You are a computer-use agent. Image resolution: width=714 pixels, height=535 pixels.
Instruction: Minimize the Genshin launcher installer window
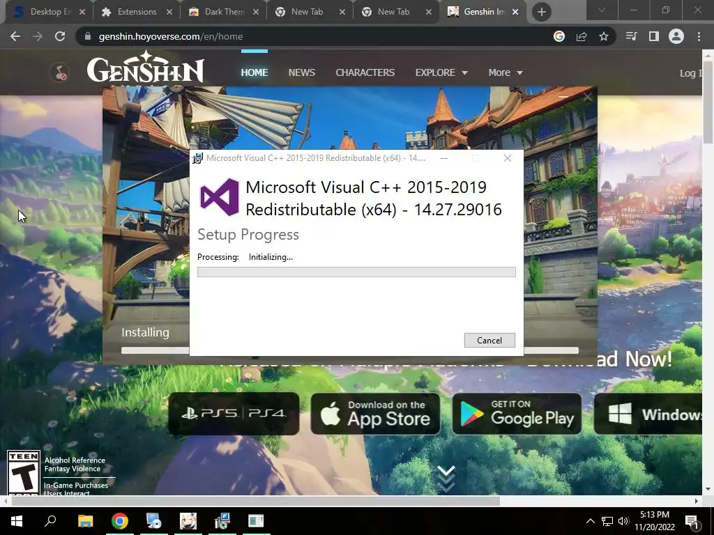coord(563,97)
